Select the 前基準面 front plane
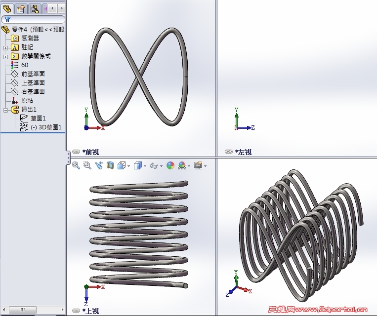The image size is (377, 316). [x=28, y=74]
